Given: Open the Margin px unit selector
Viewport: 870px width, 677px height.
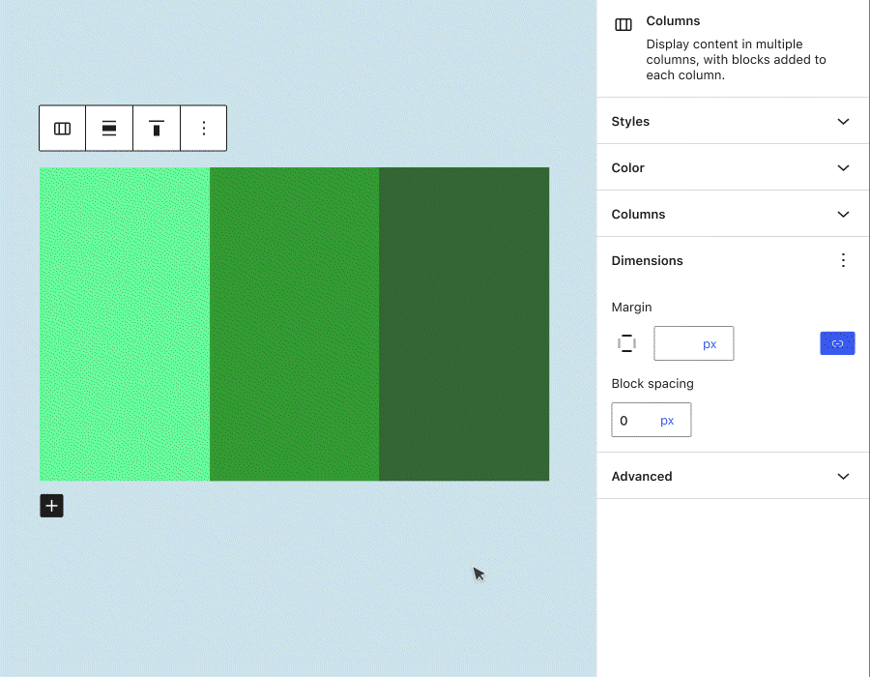Looking at the screenshot, I should [x=710, y=343].
